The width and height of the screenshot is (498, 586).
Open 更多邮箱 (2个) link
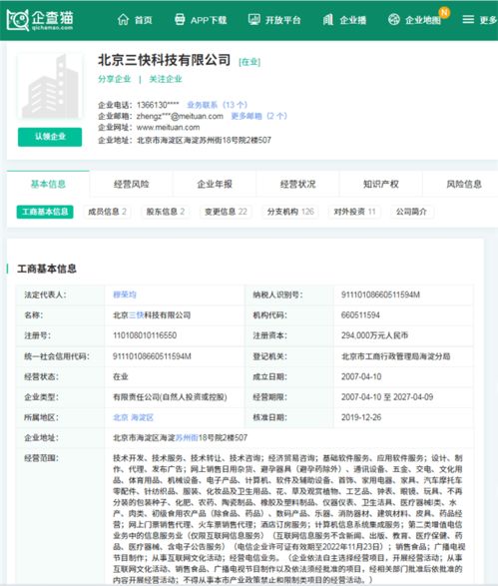(258, 116)
